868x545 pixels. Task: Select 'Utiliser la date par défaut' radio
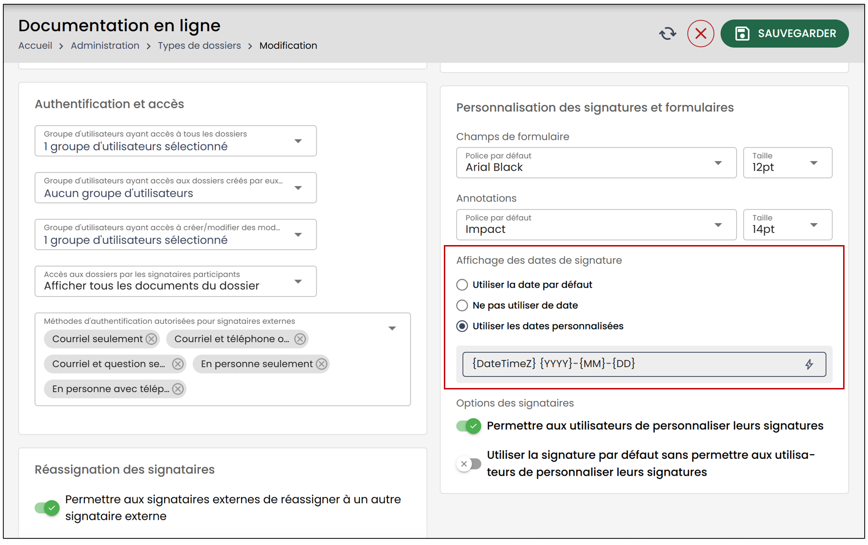(462, 284)
